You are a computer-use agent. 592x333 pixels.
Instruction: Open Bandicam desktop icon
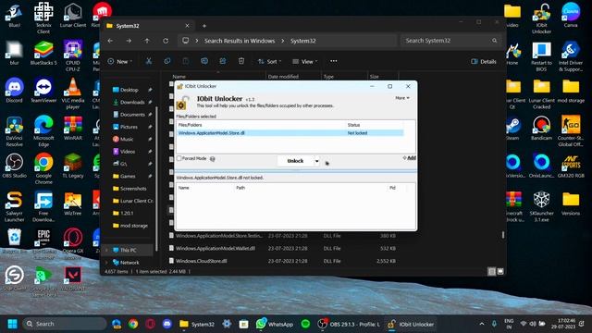click(x=541, y=129)
